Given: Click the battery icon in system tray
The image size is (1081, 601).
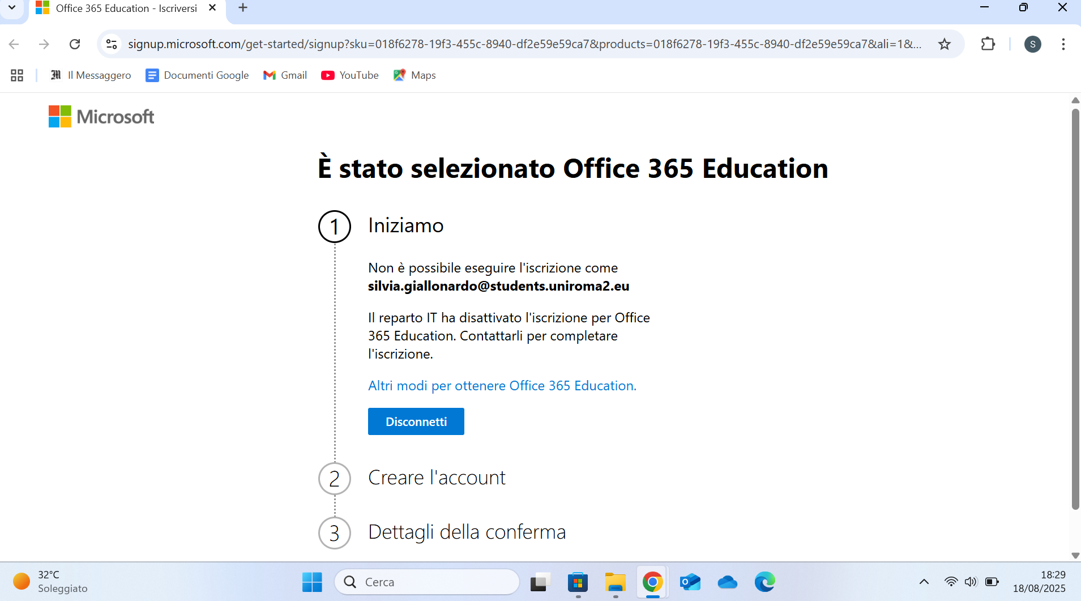Looking at the screenshot, I should (x=992, y=582).
